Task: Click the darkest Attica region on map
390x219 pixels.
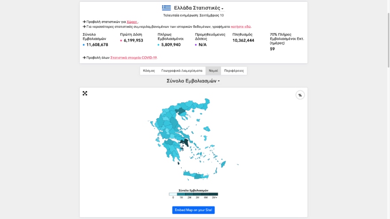Action: (187, 142)
